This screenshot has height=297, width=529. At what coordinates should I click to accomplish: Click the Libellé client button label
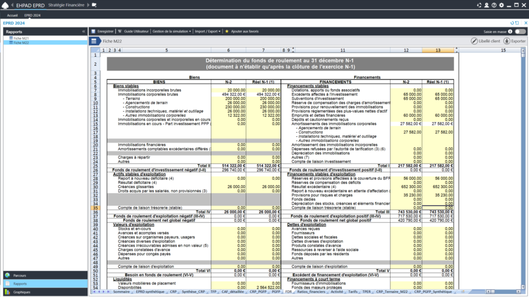(x=489, y=41)
